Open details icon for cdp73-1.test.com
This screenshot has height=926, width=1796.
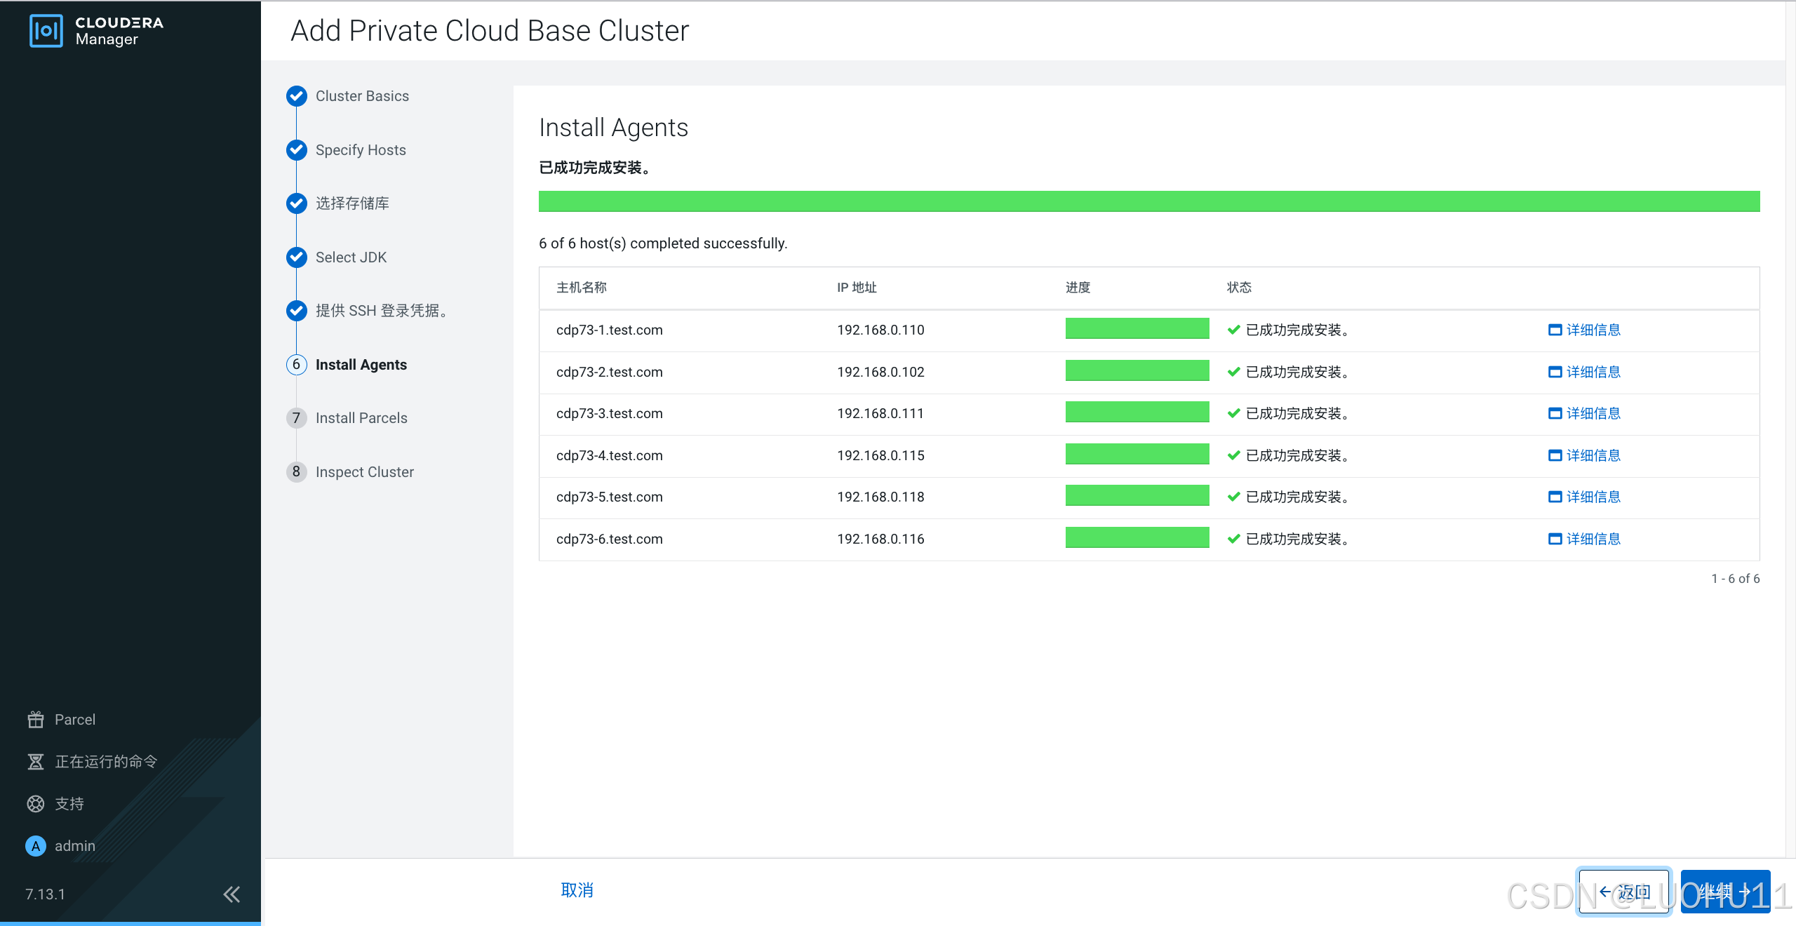(x=1555, y=330)
